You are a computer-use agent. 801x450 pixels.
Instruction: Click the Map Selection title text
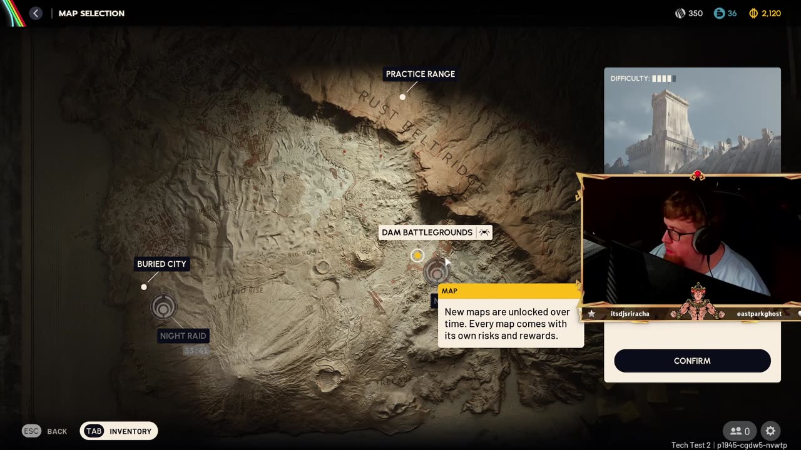(x=91, y=13)
